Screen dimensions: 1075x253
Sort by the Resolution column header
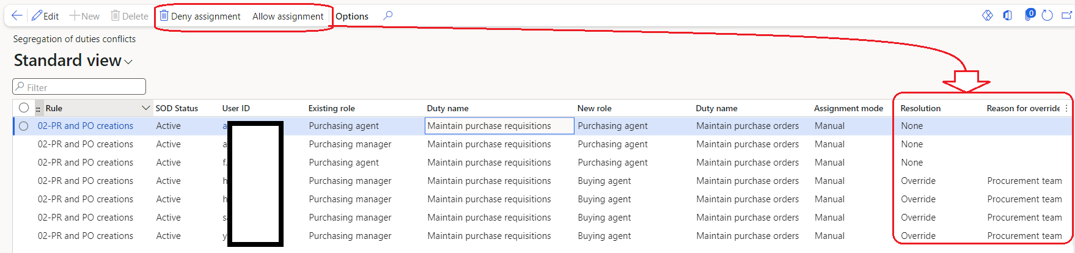click(920, 108)
